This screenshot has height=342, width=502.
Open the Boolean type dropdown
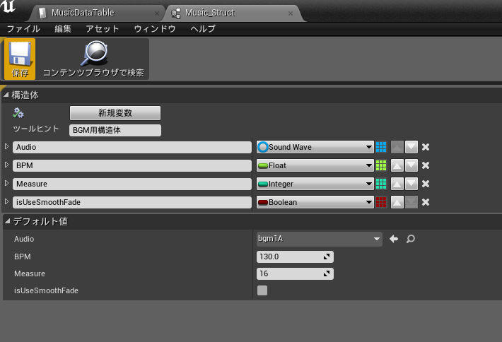tap(315, 202)
